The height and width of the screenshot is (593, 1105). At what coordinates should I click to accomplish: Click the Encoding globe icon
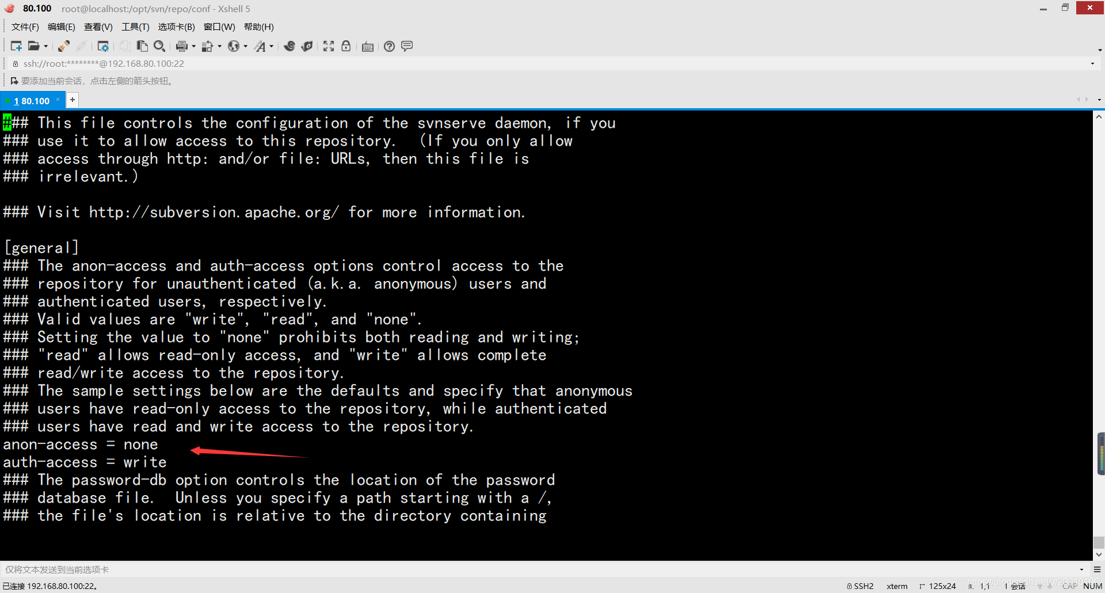234,46
